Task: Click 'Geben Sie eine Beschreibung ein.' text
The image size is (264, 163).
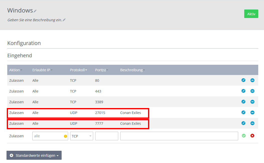Action: click(35, 20)
